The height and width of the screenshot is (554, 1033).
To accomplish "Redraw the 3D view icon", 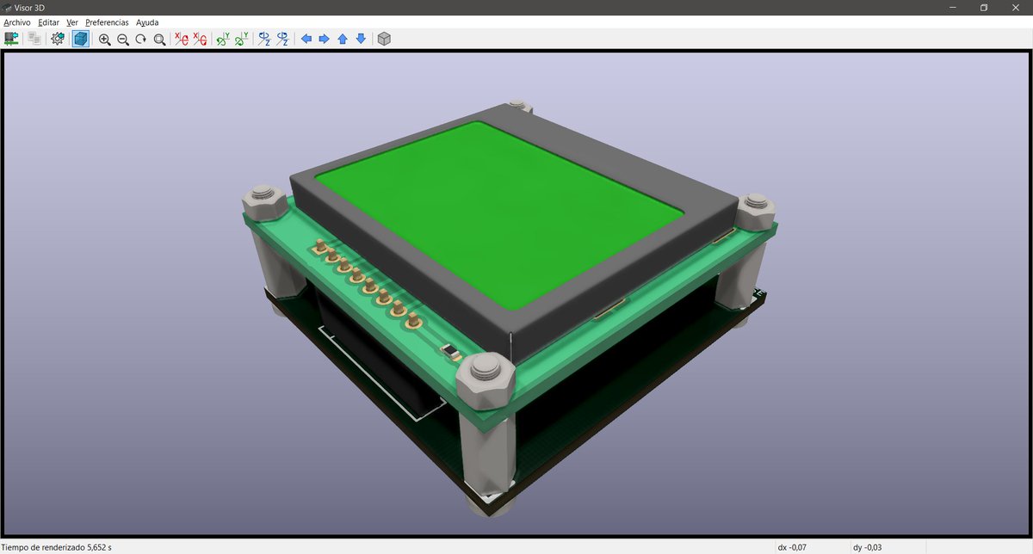I will [141, 39].
